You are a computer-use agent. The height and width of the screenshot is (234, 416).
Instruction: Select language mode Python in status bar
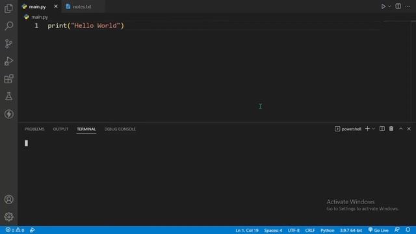tap(328, 230)
